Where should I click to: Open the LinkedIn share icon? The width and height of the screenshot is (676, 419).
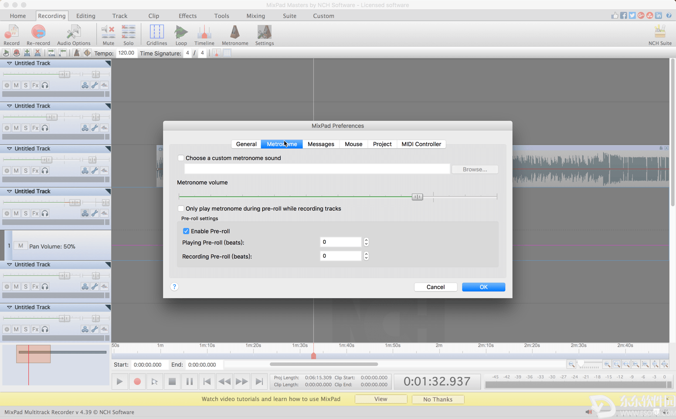[658, 16]
